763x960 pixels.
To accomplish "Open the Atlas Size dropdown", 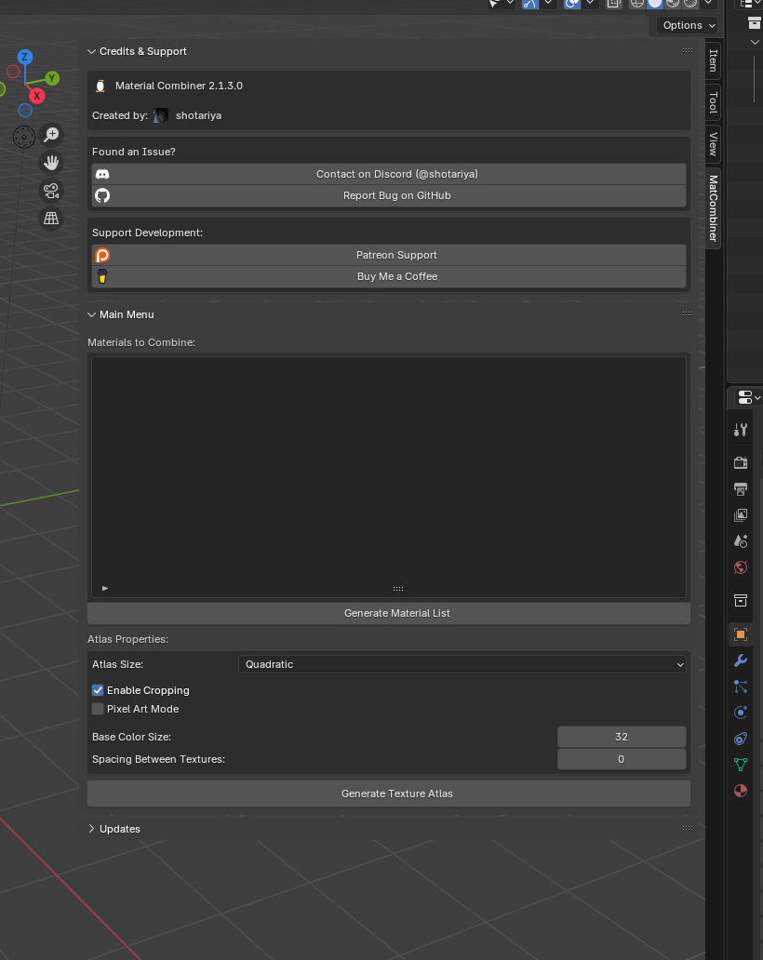I will pos(462,664).
